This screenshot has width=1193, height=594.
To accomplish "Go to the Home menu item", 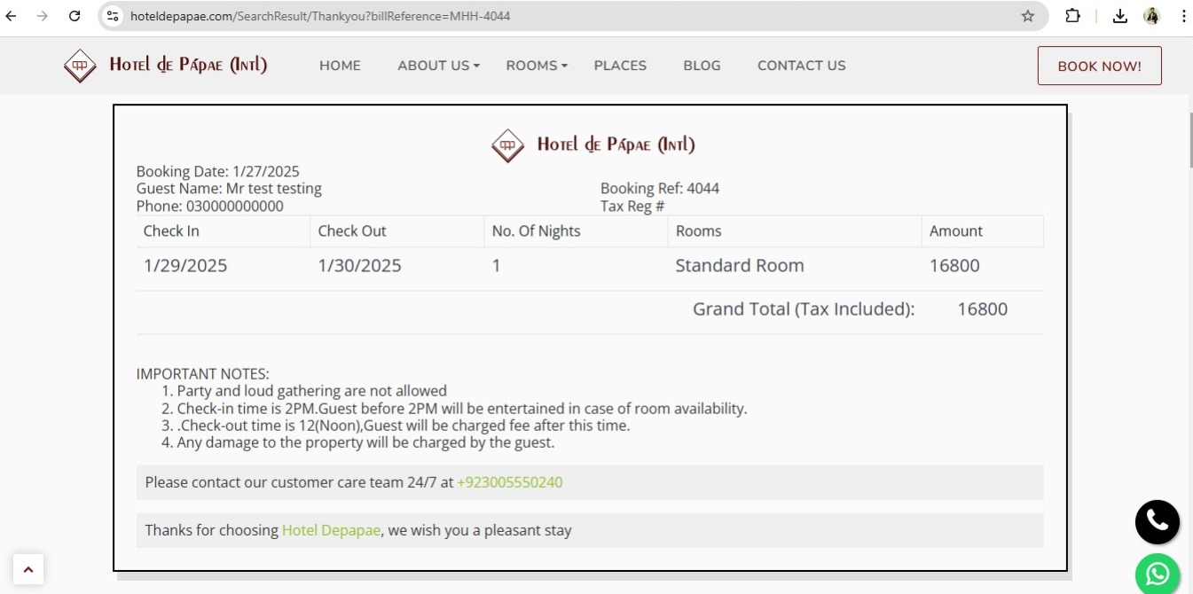I will coord(340,66).
